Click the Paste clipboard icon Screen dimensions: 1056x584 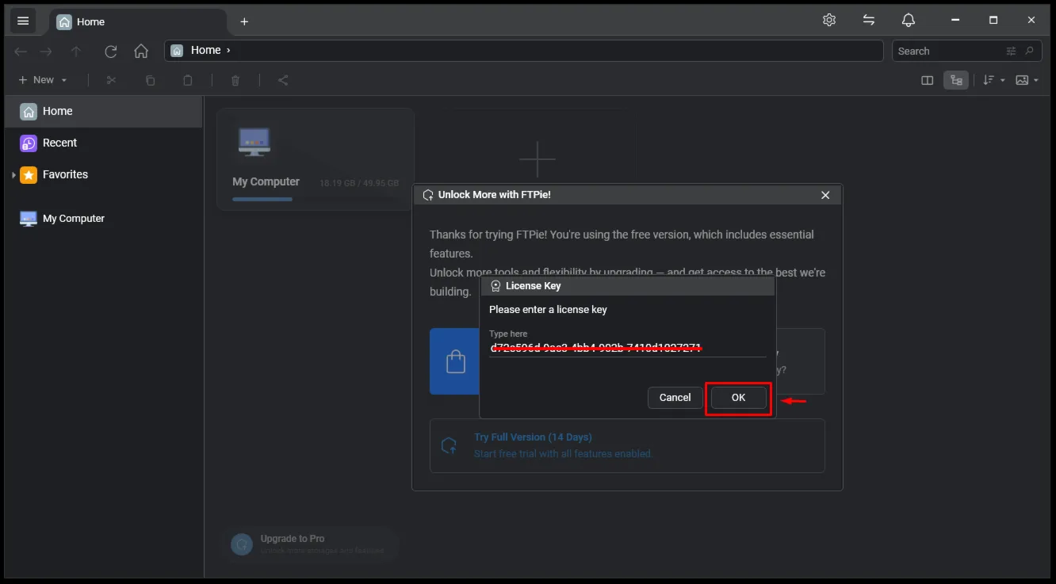click(x=188, y=80)
